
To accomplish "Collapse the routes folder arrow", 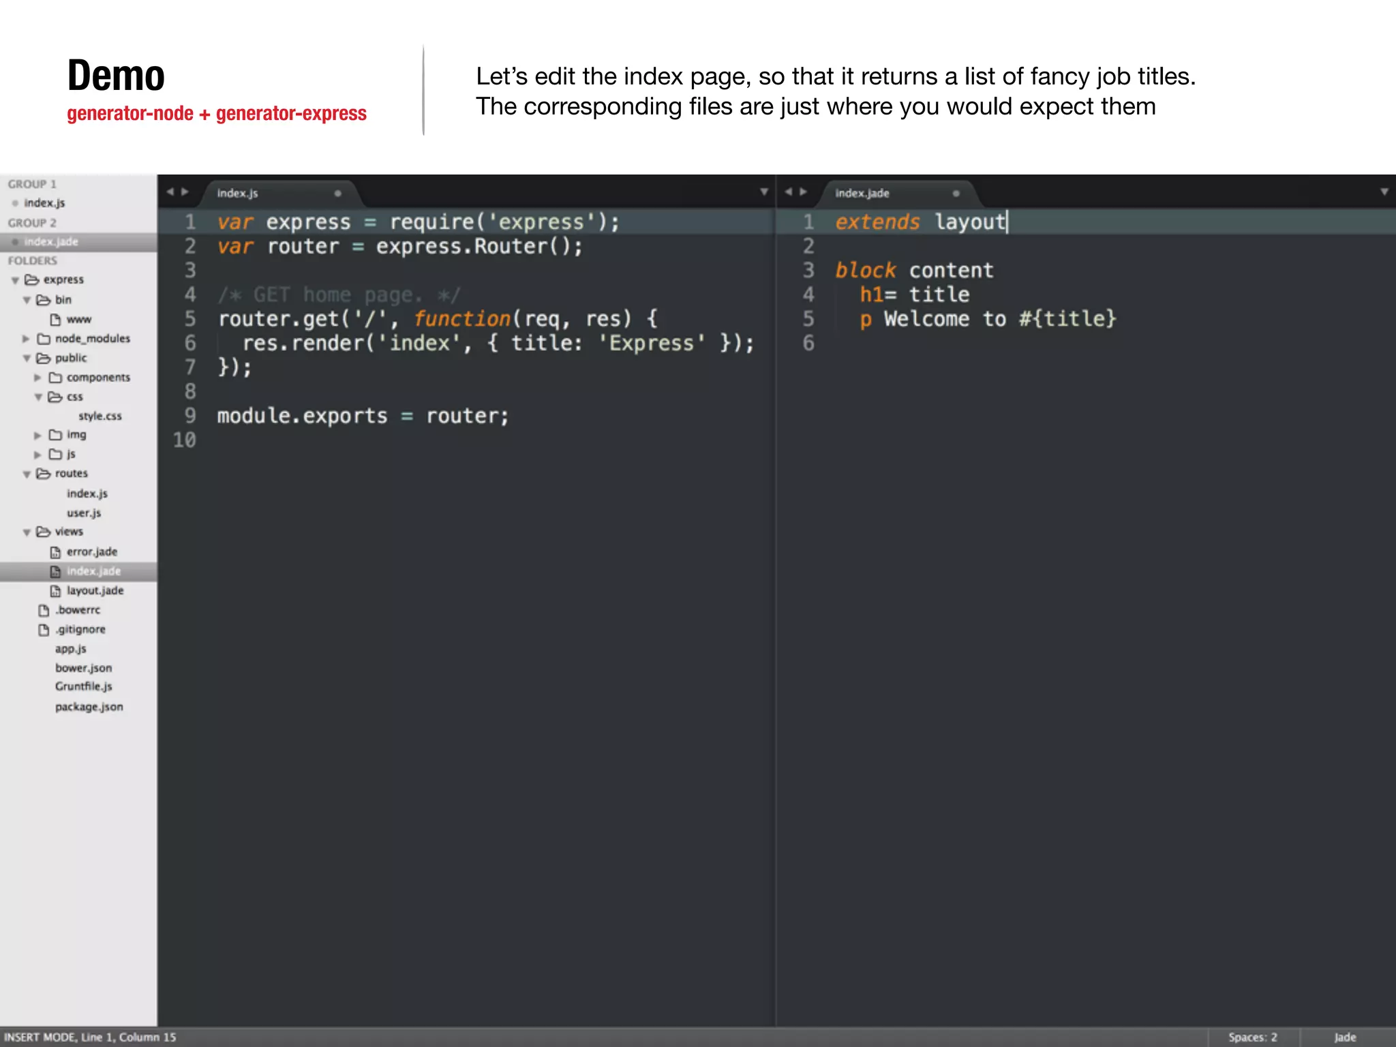I will 26,474.
